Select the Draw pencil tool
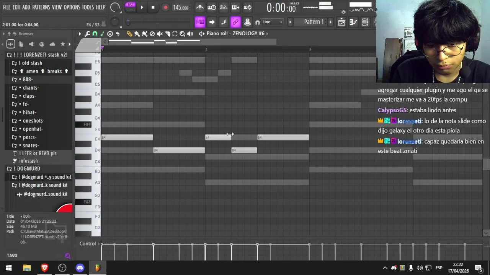Viewport: 490px width, 275px height. click(x=129, y=34)
